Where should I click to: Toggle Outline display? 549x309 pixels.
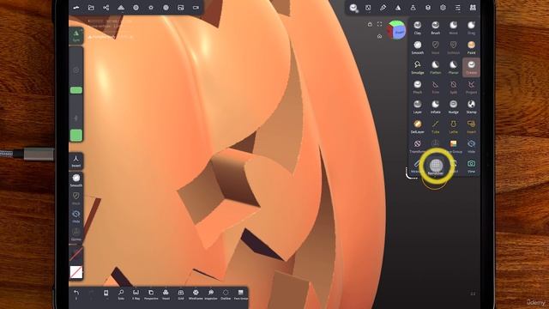click(x=226, y=294)
